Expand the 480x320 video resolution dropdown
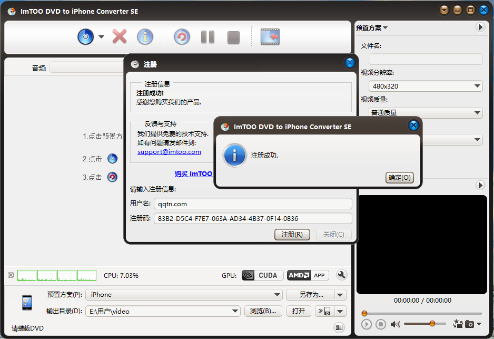This screenshot has height=339, width=494. coord(426,86)
